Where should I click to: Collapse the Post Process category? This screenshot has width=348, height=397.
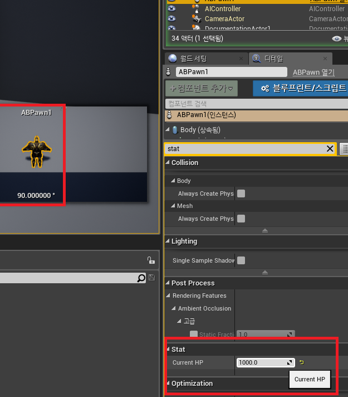[x=168, y=283]
